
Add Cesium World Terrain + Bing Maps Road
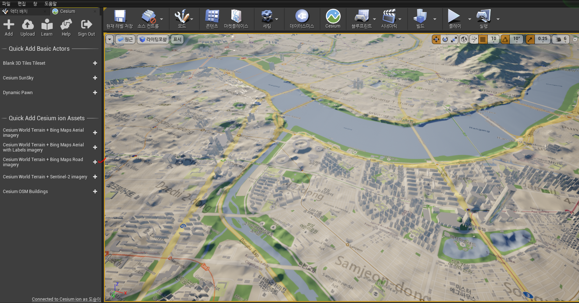(x=95, y=162)
